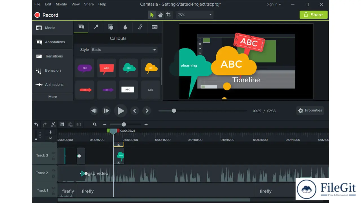Open the blur and highlight tab

point(125,27)
